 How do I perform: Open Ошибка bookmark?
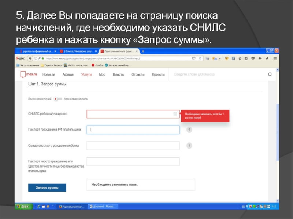point(97,65)
